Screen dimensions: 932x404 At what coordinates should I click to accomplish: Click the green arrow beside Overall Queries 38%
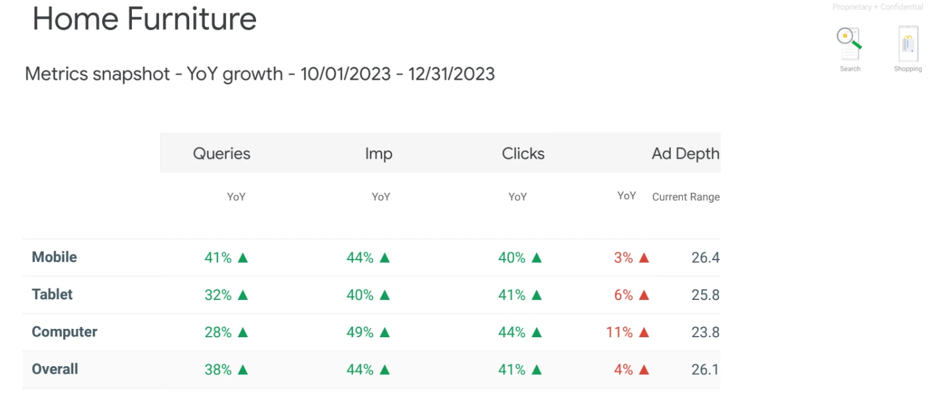pyautogui.click(x=242, y=369)
